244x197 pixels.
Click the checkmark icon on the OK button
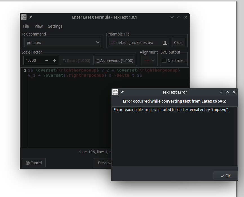pos(222,176)
